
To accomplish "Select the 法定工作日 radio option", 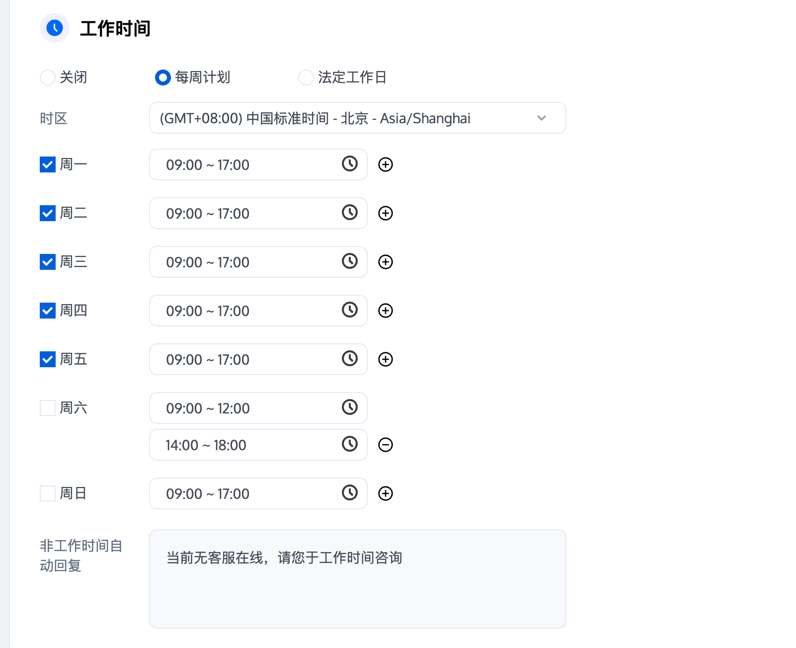I will pyautogui.click(x=306, y=78).
